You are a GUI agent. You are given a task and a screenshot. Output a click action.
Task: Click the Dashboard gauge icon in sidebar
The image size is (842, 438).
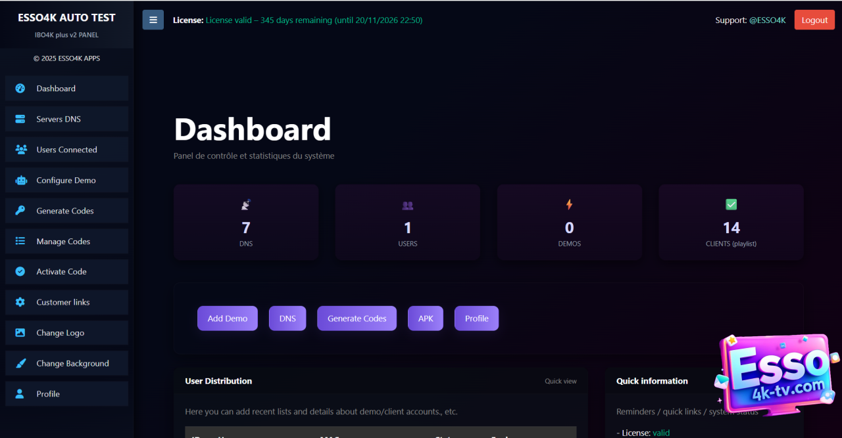point(20,89)
